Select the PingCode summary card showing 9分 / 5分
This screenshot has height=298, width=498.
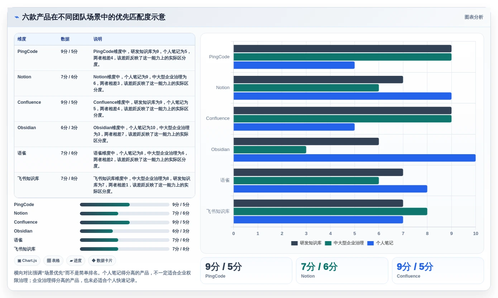(x=246, y=271)
